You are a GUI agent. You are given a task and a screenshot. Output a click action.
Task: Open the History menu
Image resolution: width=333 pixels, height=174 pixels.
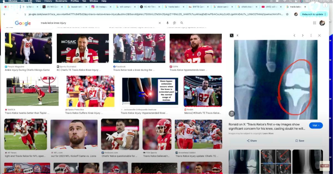(x=48, y=1)
